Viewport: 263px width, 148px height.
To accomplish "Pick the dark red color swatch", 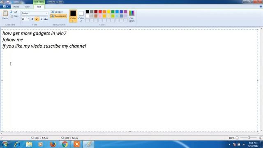I will coord(96,12).
